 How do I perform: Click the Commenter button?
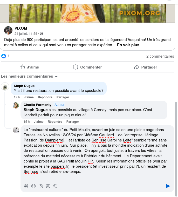[x=87, y=67]
